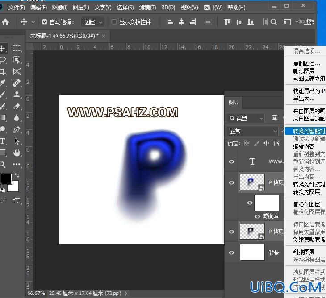The image size is (326, 298).
Task: Lock image pixels brush icon
Action: 257,143
